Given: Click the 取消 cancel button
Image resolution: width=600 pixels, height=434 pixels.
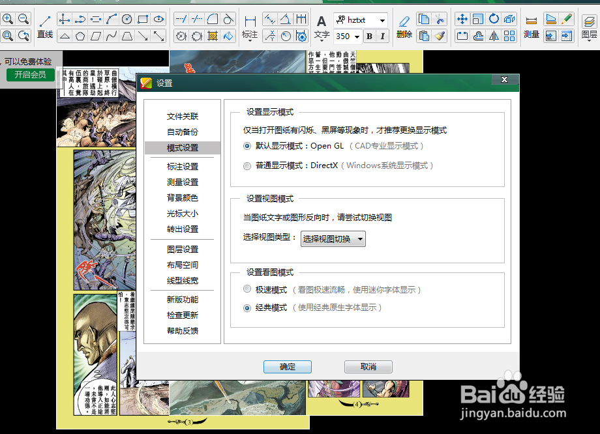Looking at the screenshot, I should [368, 367].
